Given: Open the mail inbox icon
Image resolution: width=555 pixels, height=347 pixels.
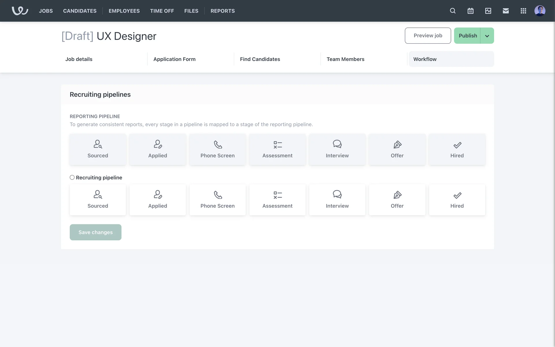Looking at the screenshot, I should click(506, 11).
